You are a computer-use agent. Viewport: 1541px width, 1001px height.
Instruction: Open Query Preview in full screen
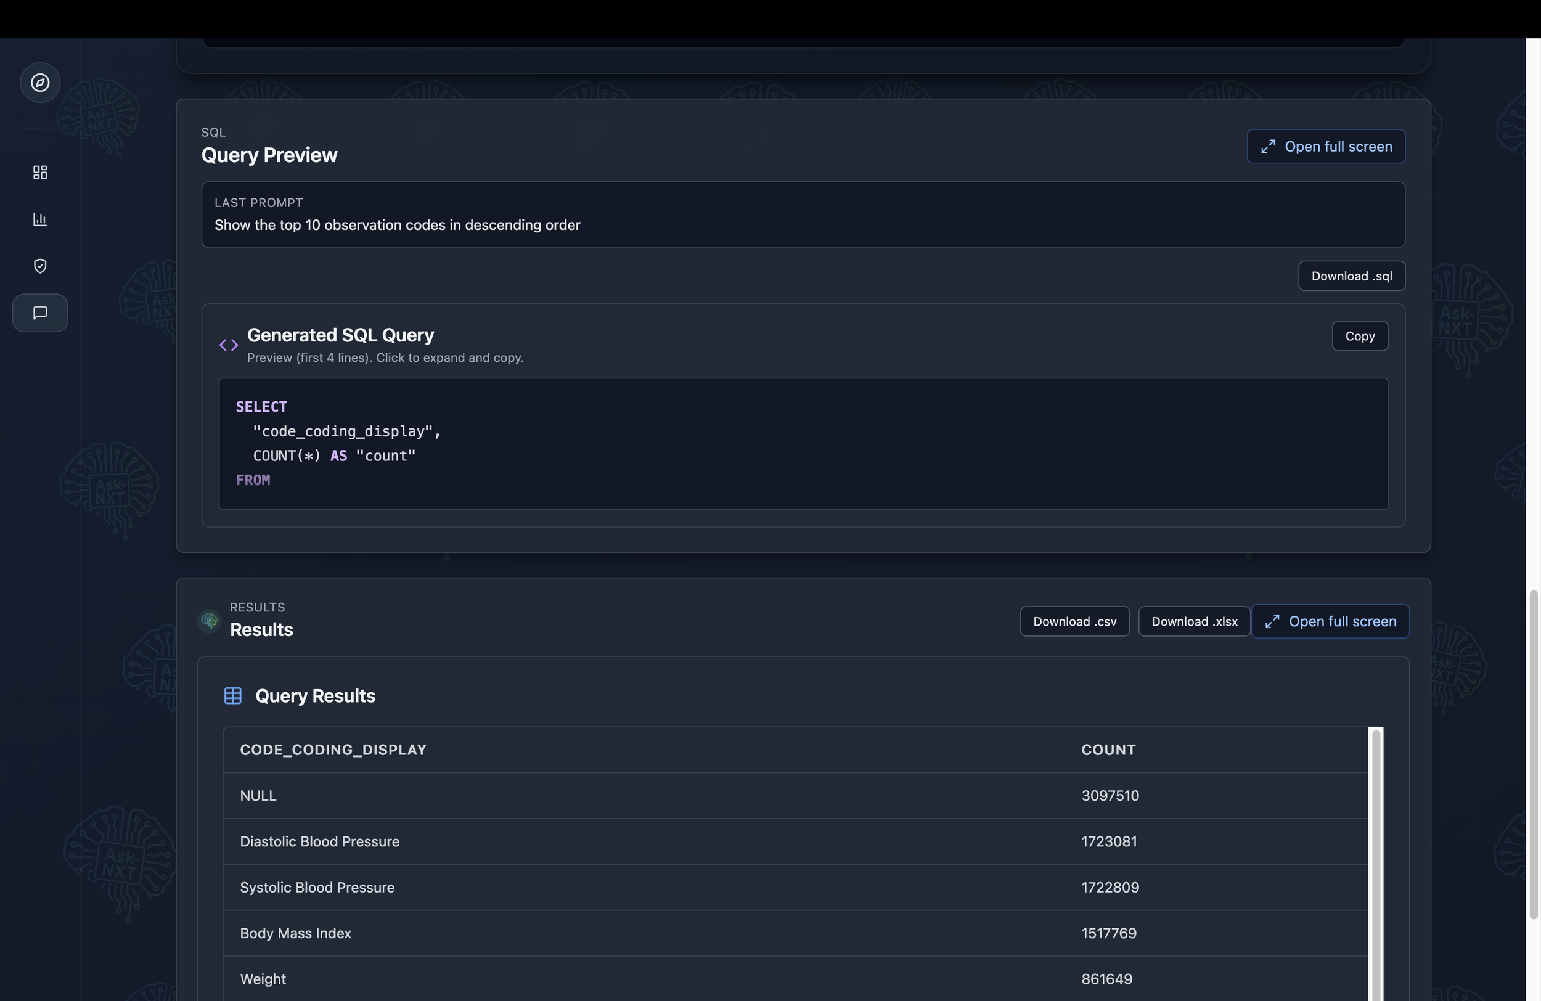pyautogui.click(x=1325, y=147)
